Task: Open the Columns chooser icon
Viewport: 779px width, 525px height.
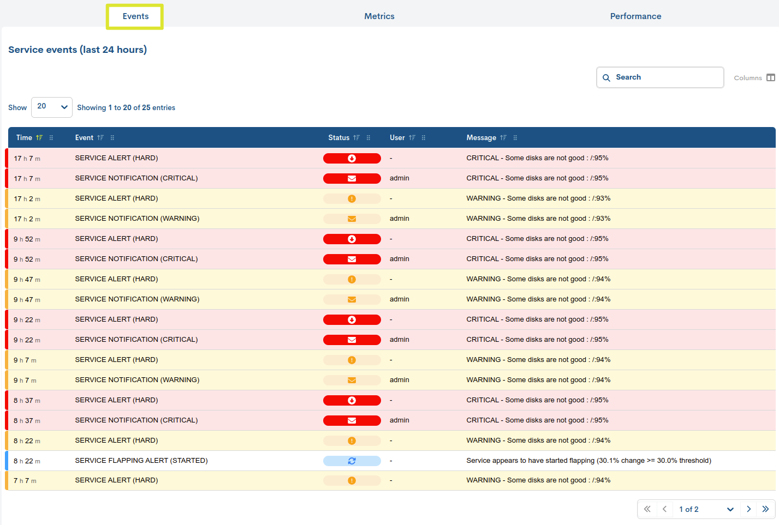Action: [771, 78]
